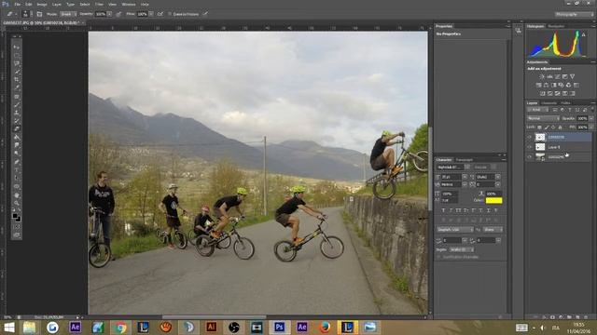Open Chrome from the taskbar
597x335 pixels.
tap(120, 327)
